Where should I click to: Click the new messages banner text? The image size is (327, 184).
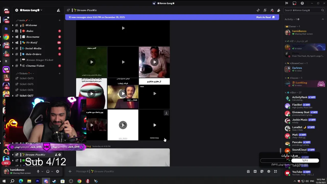pyautogui.click(x=97, y=17)
